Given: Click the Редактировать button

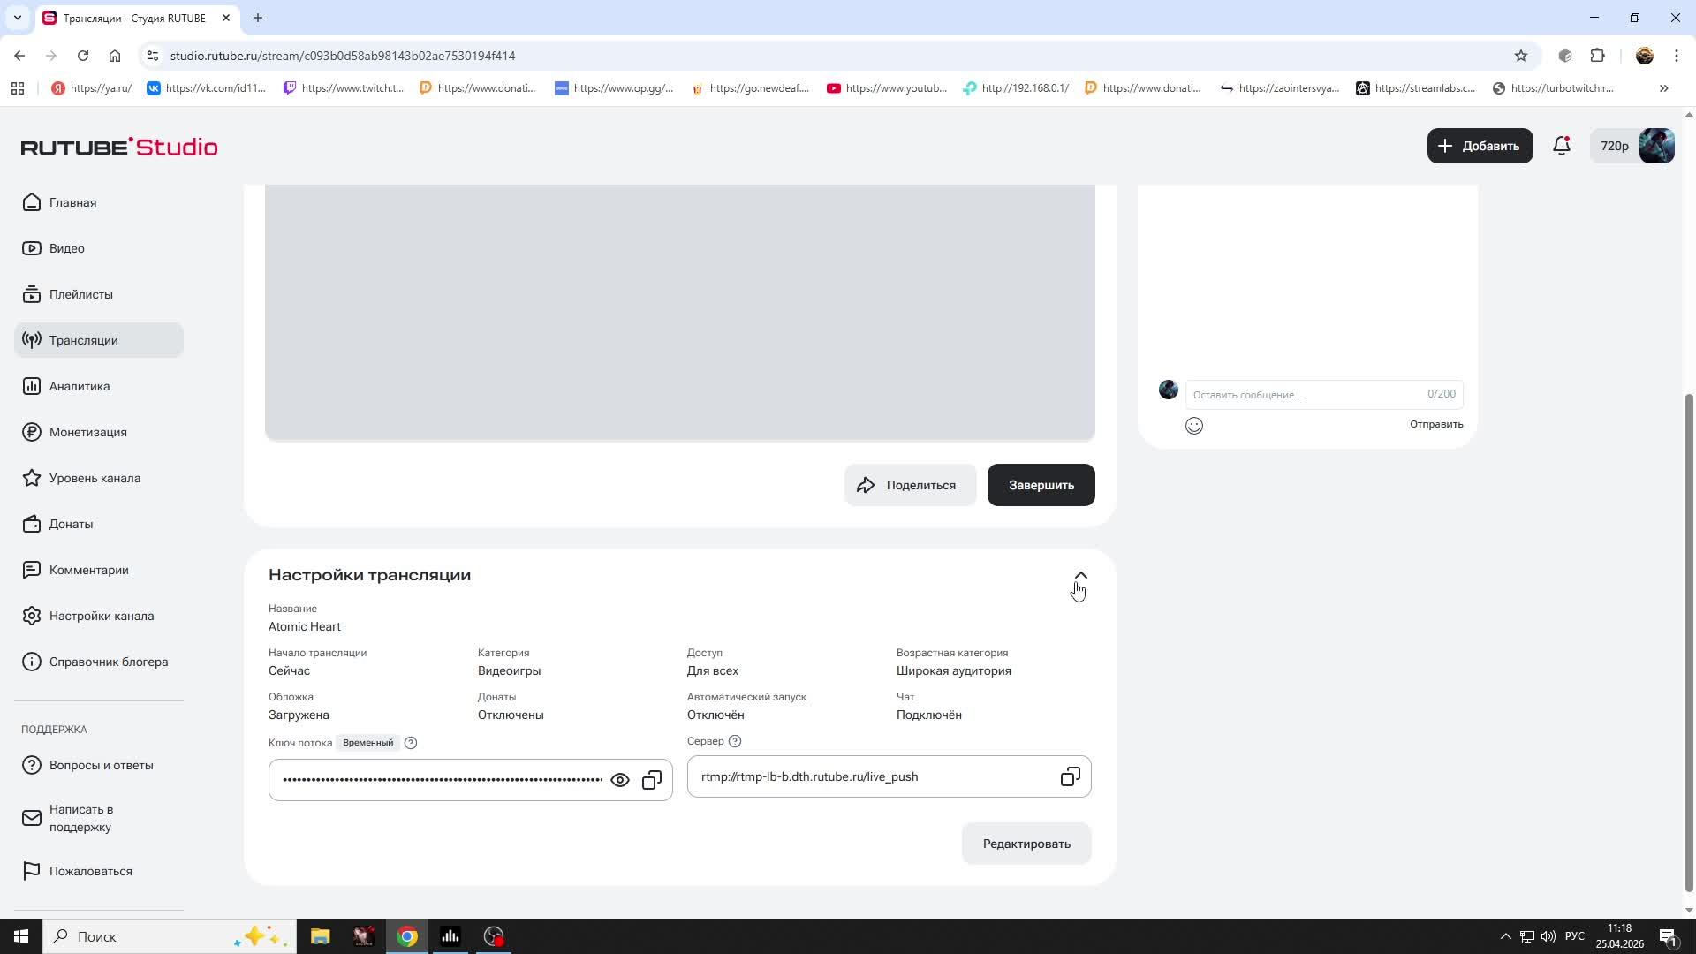Looking at the screenshot, I should [1026, 844].
